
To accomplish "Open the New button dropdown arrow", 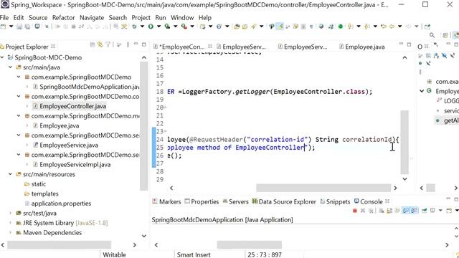I will point(11,27).
